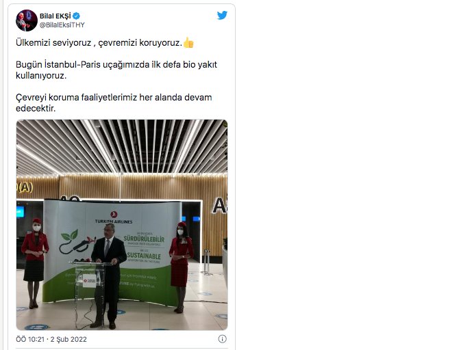Click SÜRDÜRÜLEBİLİR text on the banner
Screen dimensions: 459x350
[x=144, y=239]
